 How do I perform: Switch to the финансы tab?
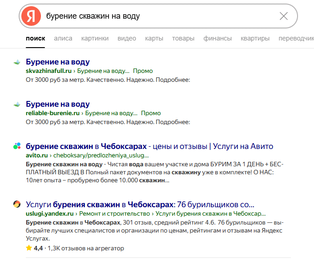217,39
